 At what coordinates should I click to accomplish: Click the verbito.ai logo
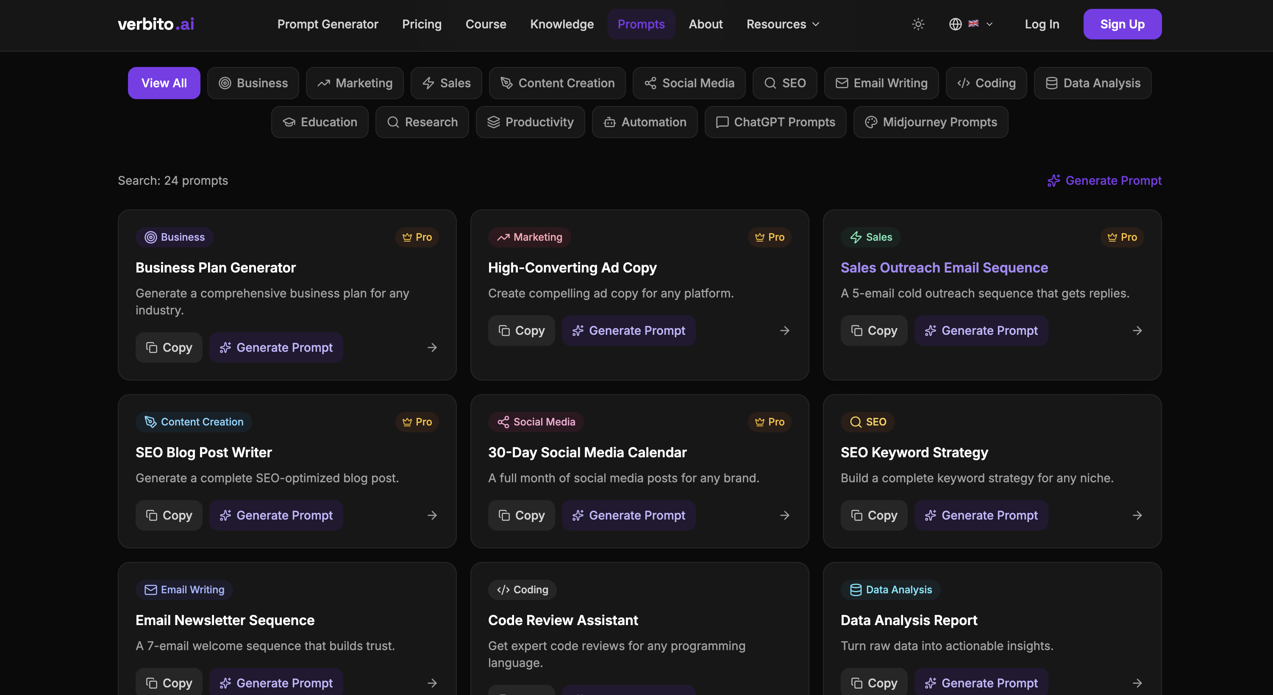coord(156,24)
